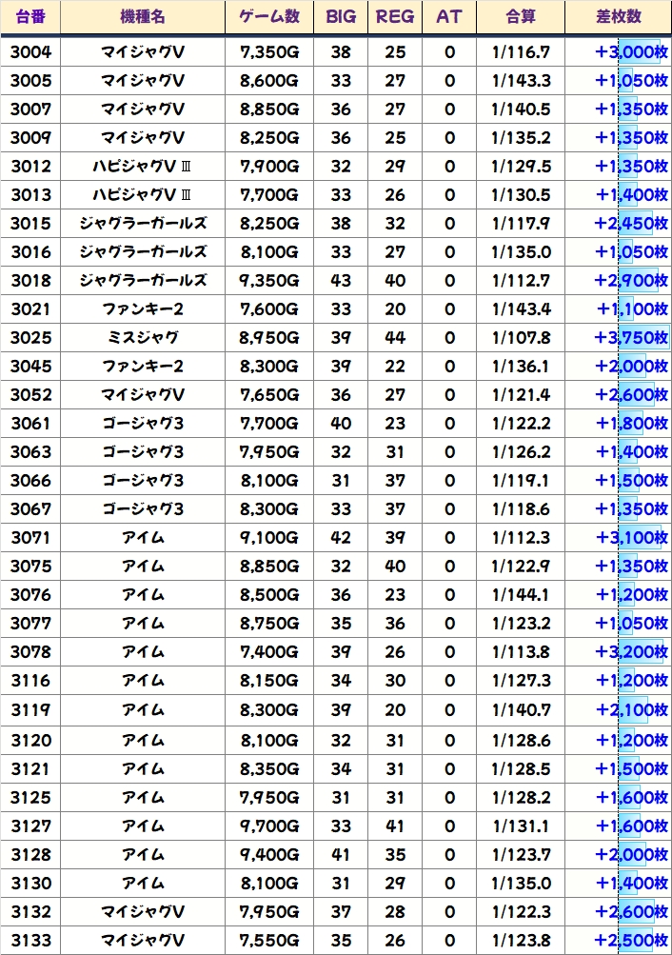Click the 1/116.7 combined rate cell
The width and height of the screenshot is (672, 955).
click(521, 51)
